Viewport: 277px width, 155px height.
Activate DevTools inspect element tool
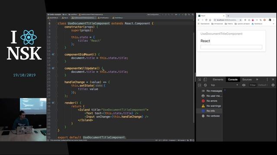(200, 80)
